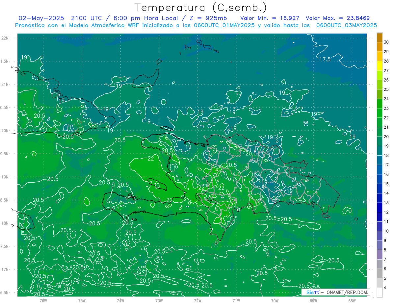Click the "18N" latitude axis label
The height and width of the screenshot is (305, 395).
5,223
